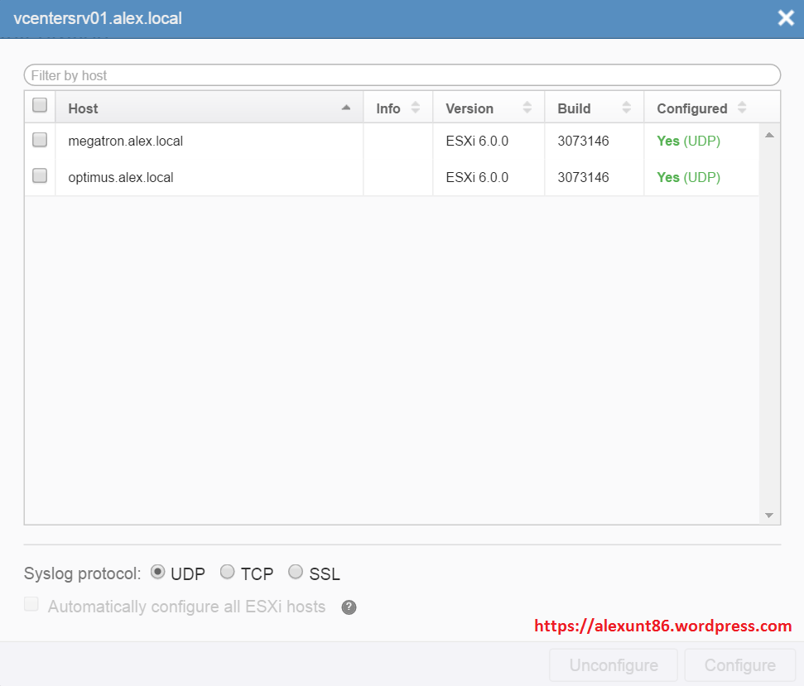This screenshot has height=686, width=804.
Task: Sort using Build column arrows
Action: [x=627, y=108]
